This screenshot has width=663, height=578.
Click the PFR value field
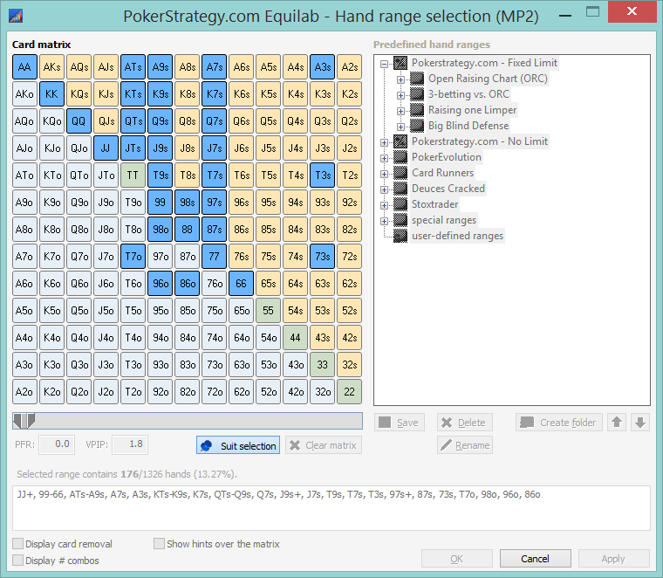coord(57,444)
